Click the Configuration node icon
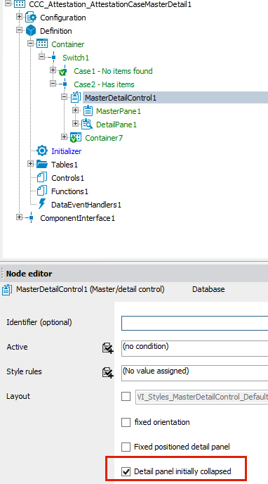The image size is (268, 484). click(x=31, y=18)
